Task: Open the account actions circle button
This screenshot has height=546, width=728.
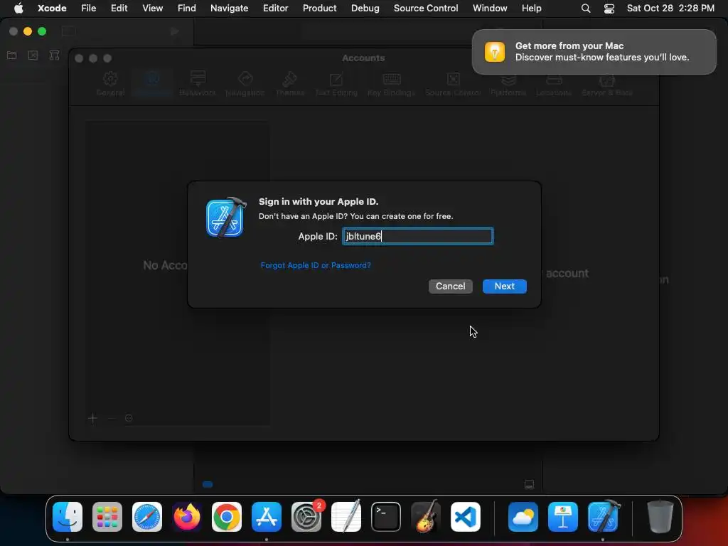Action: coord(129,418)
